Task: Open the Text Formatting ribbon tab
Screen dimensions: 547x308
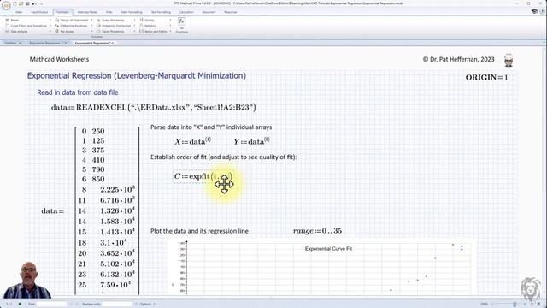Action: pyautogui.click(x=161, y=12)
